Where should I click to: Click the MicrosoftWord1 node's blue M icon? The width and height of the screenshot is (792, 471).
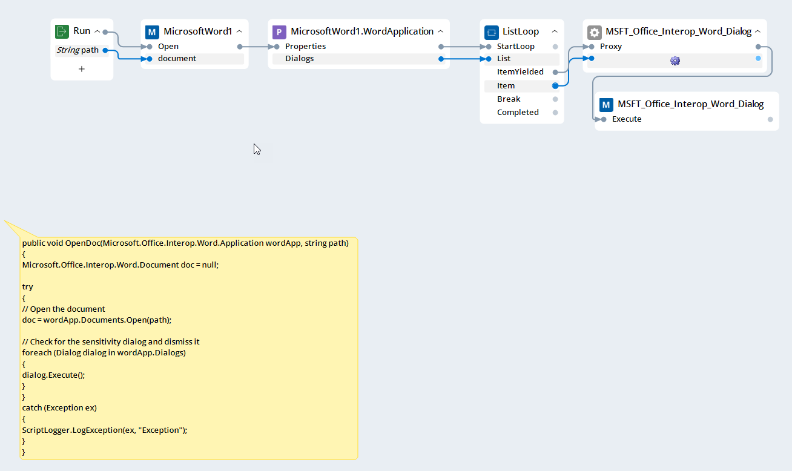click(x=152, y=31)
